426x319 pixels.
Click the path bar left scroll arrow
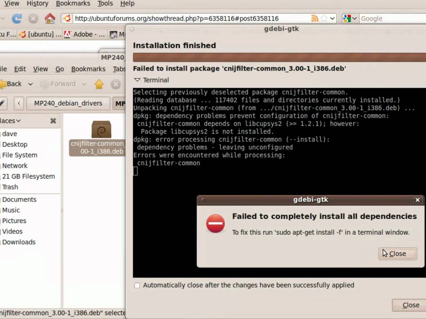[19, 103]
